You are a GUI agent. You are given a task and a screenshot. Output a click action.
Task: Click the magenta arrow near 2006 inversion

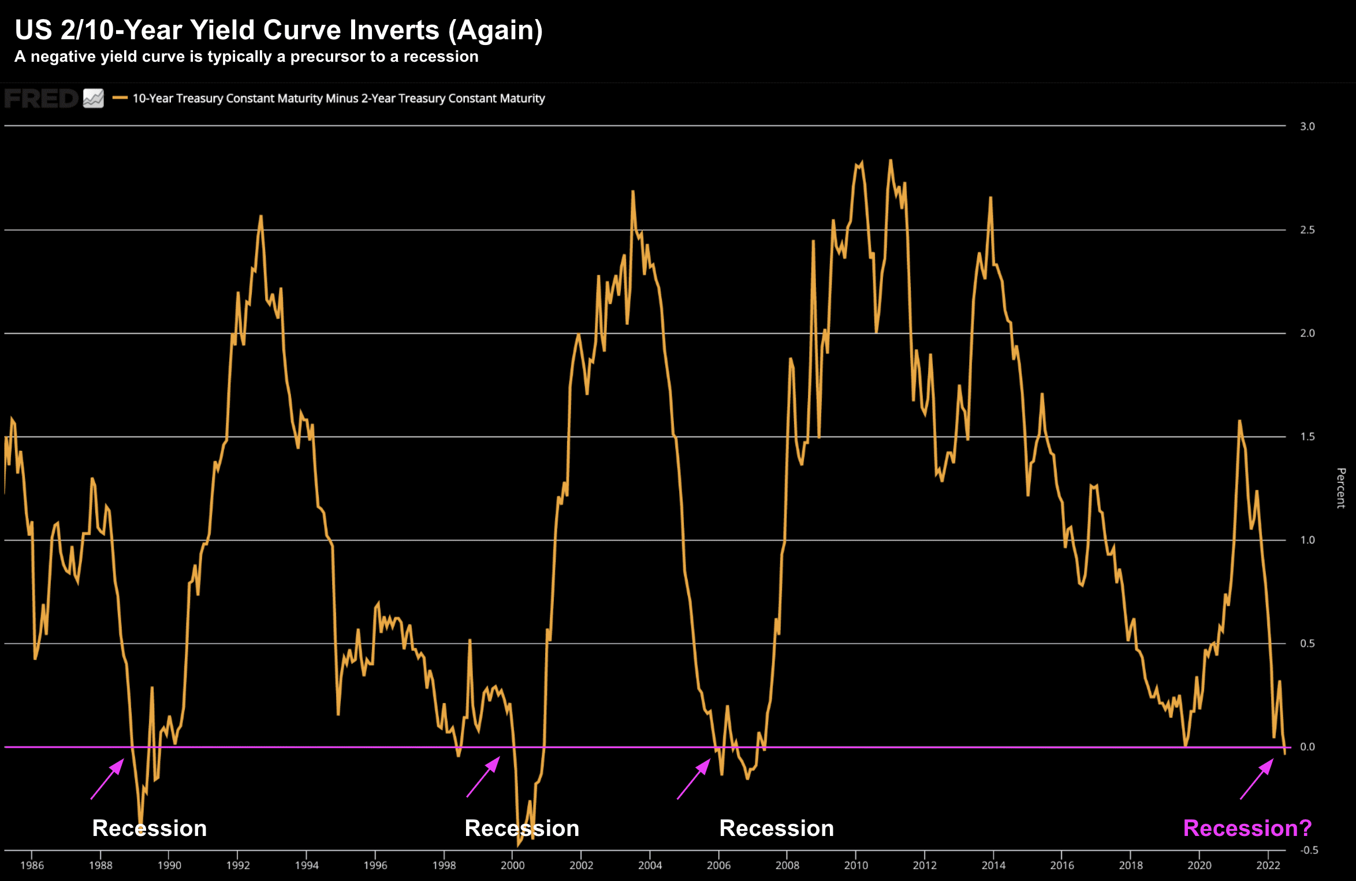694,779
